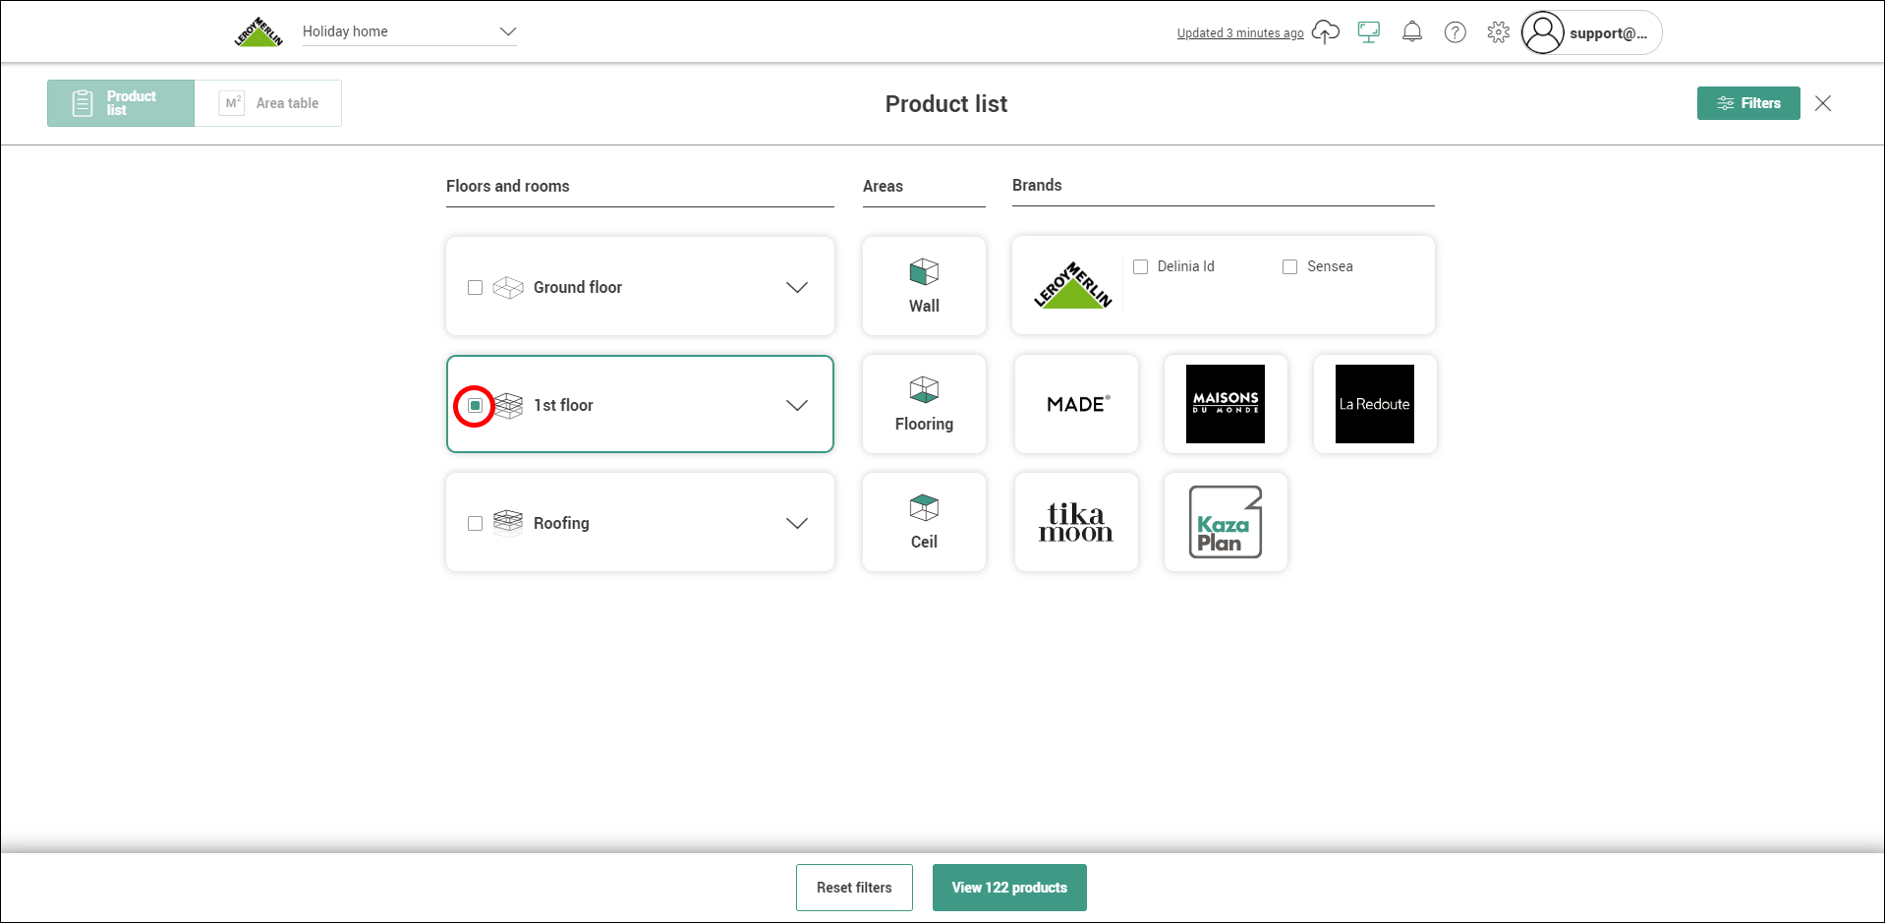1885x923 pixels.
Task: Check the Ground floor checkbox
Action: click(475, 287)
